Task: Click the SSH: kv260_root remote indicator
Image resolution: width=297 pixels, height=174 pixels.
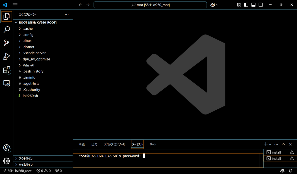Action: click(x=17, y=171)
